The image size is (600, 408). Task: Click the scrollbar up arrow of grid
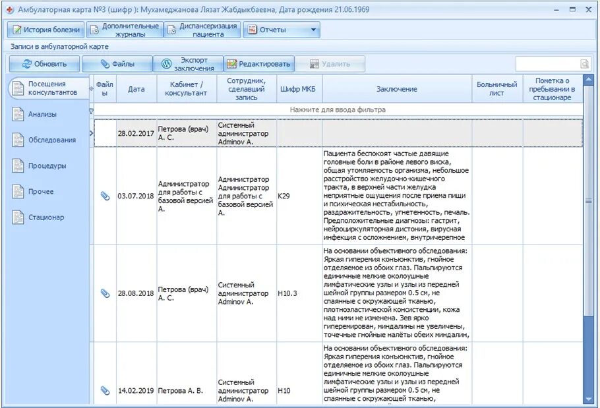(589, 80)
